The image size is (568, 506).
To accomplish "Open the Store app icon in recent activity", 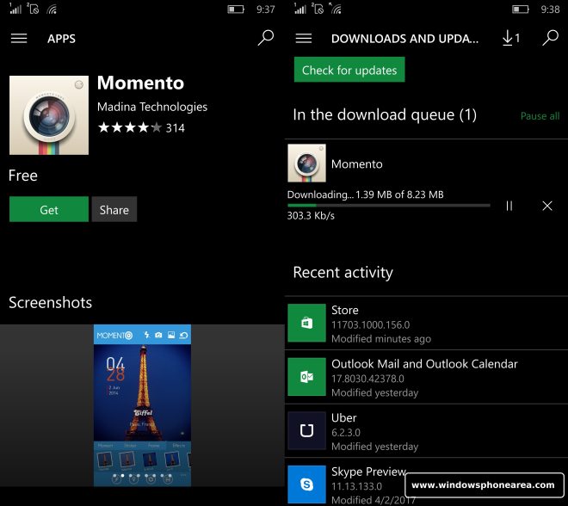I will coord(307,323).
